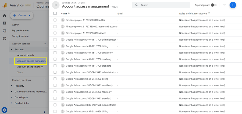Click avatar of Google Ads 565-094-5993 email-only
The height and width of the screenshot is (114, 242).
pos(62,85)
